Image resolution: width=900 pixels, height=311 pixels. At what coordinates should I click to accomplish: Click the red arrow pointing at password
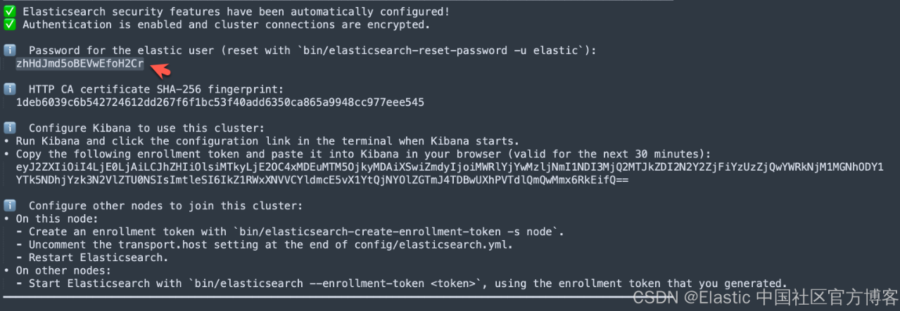tap(160, 69)
